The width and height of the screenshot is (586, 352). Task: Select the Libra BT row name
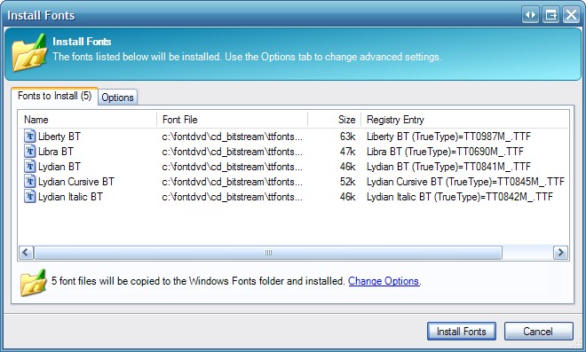[56, 152]
